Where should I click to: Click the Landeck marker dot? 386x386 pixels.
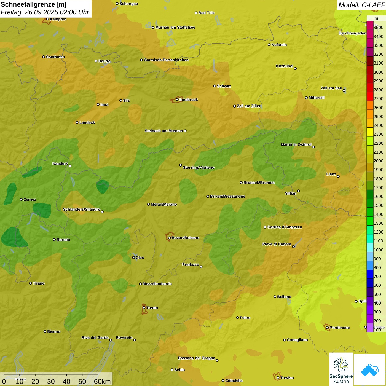pyautogui.click(x=77, y=122)
